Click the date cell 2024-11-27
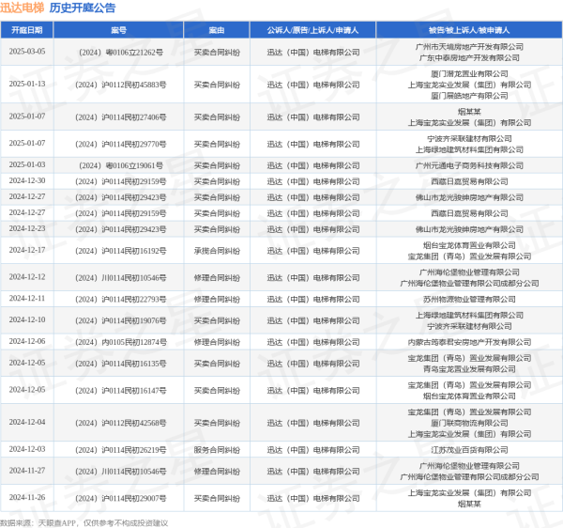563x528 pixels. tap(27, 471)
